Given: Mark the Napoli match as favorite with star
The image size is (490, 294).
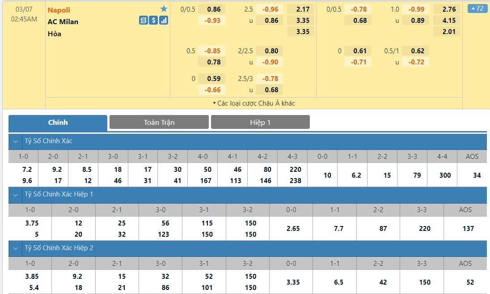Looking at the screenshot, I should pos(164,9).
